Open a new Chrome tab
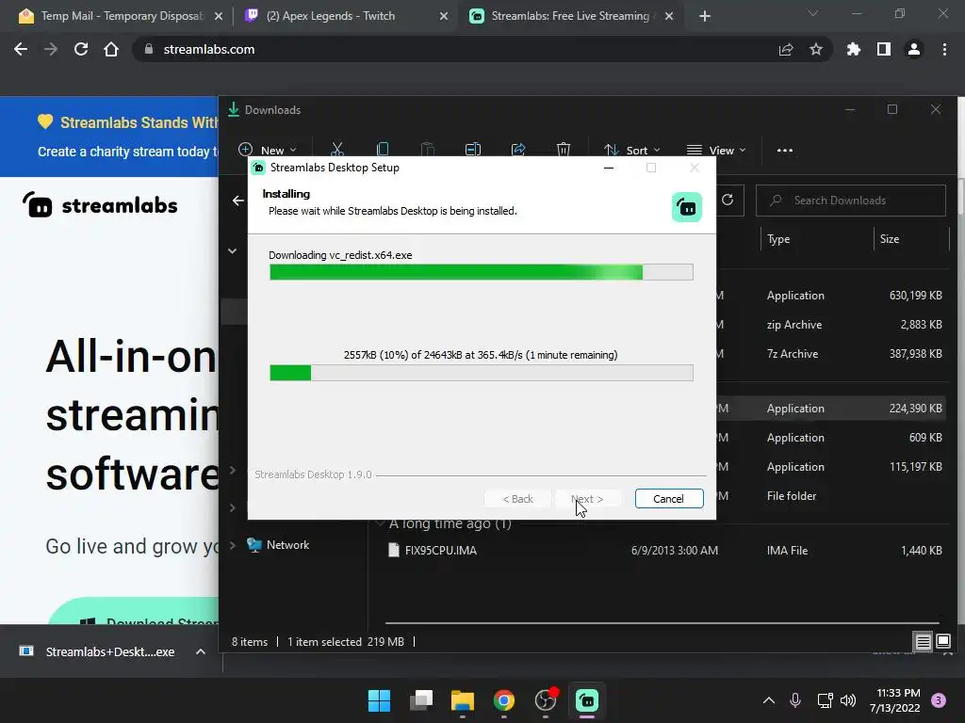 click(x=705, y=17)
